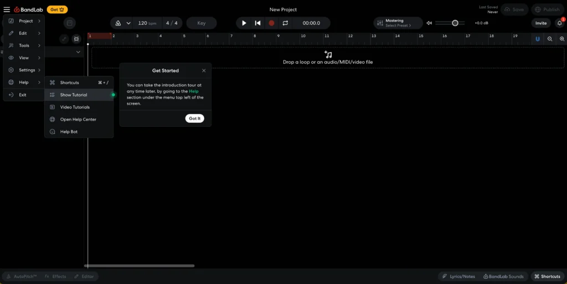This screenshot has width=567, height=284.
Task: Toggle the snap to grid magnet
Action: 538,39
